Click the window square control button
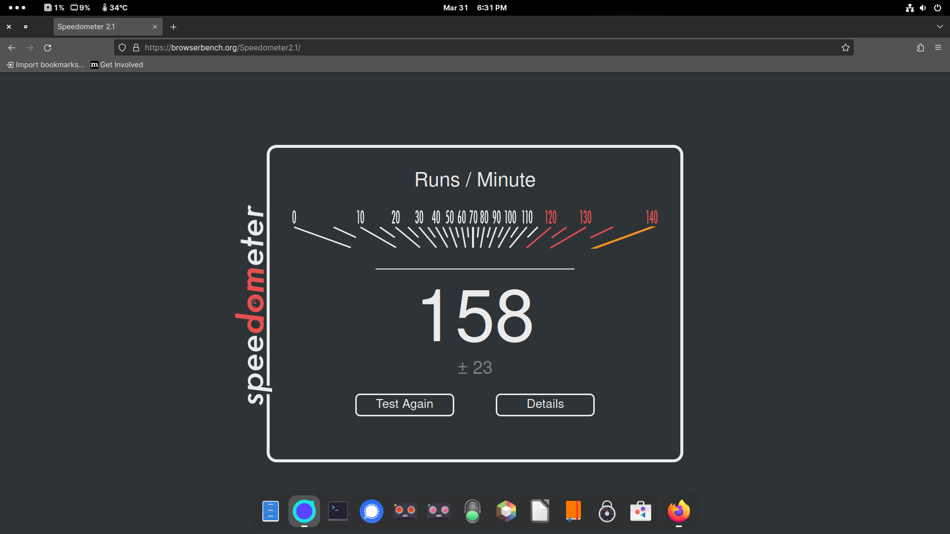Image resolution: width=950 pixels, height=534 pixels. tap(26, 27)
